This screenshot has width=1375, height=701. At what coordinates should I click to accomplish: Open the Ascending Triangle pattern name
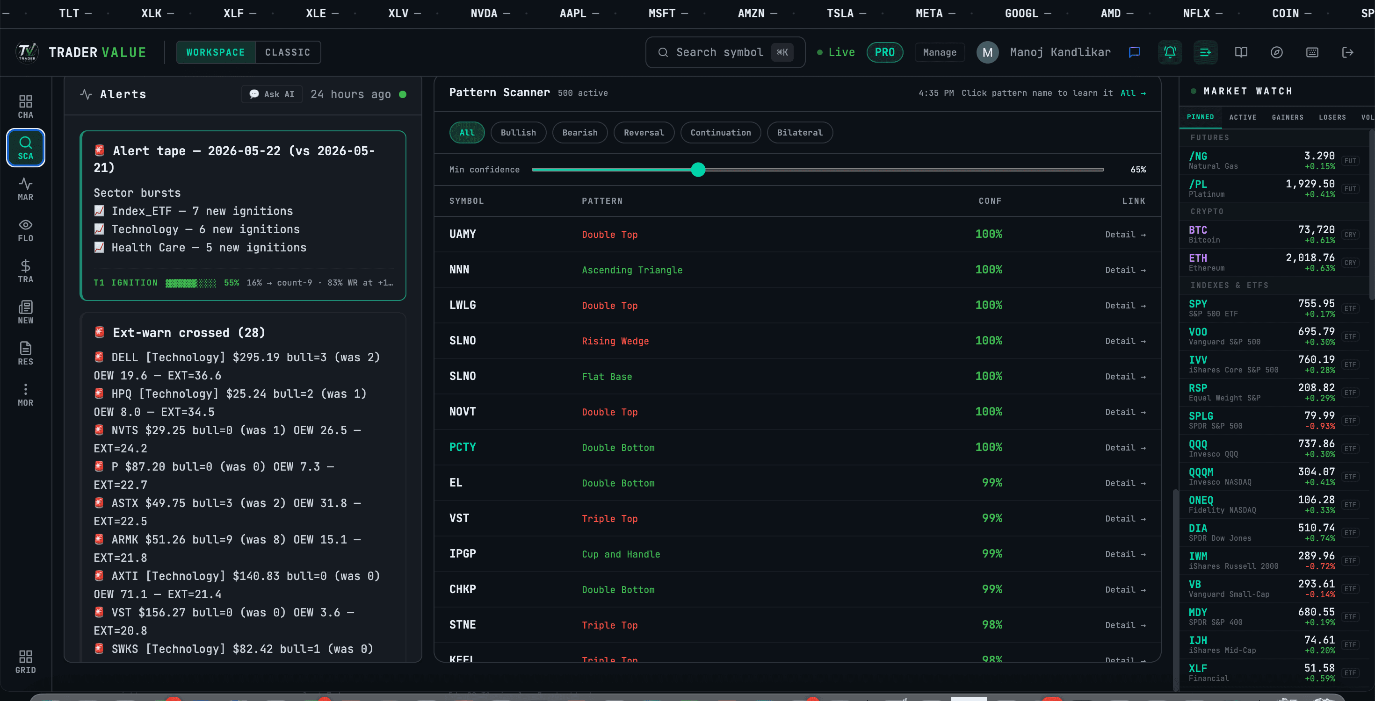click(x=632, y=270)
